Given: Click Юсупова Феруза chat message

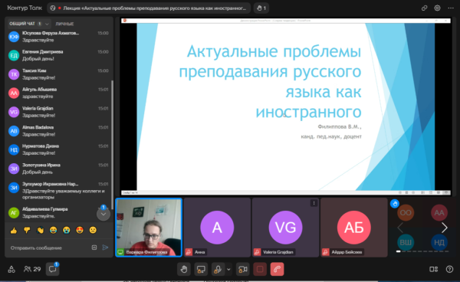Looking at the screenshot, I should [59, 36].
